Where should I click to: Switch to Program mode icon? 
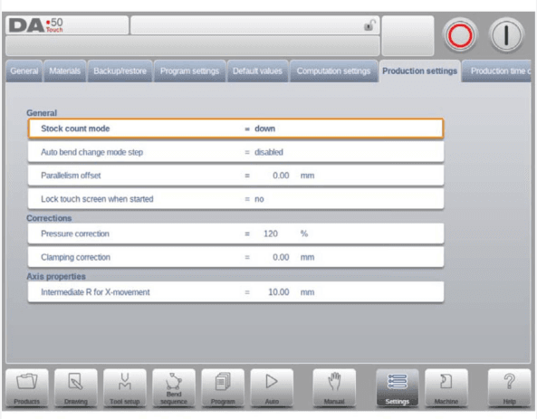coord(223,388)
